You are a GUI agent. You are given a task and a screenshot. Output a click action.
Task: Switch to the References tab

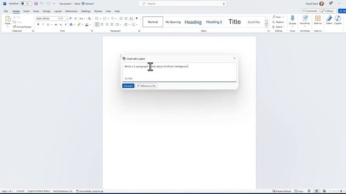point(71,11)
